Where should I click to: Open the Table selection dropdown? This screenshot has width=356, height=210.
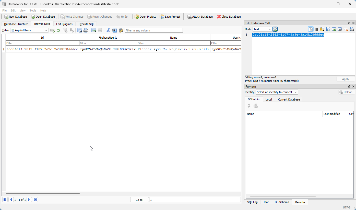tap(46, 30)
